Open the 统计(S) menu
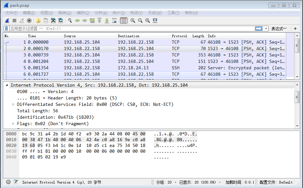 [x=118, y=13]
